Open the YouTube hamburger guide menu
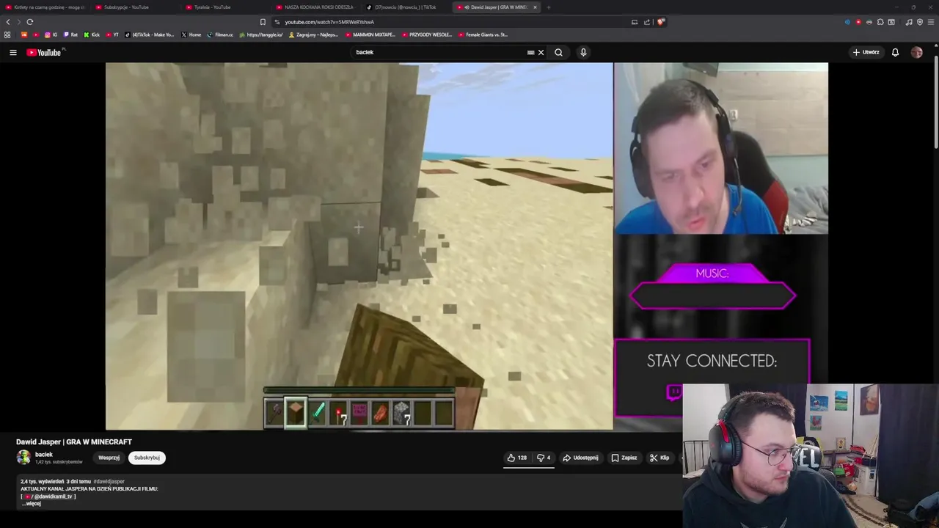 [x=12, y=52]
